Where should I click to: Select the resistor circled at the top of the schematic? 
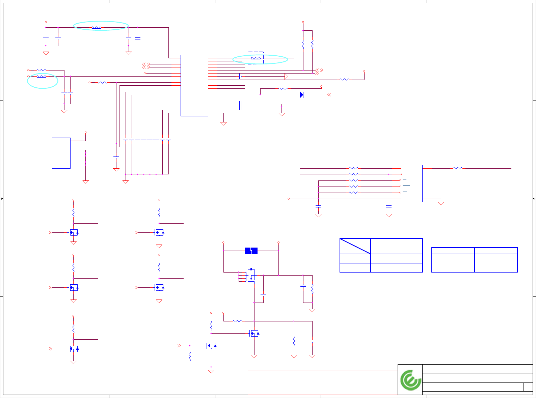click(x=97, y=27)
